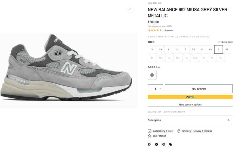The image size is (241, 156).
Task: Copy the product link icon
Action: (x=170, y=144)
